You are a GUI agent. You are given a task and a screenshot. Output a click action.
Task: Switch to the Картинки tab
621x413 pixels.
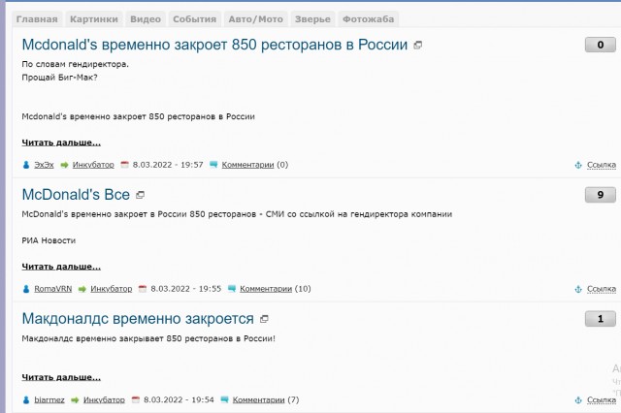pyautogui.click(x=94, y=19)
